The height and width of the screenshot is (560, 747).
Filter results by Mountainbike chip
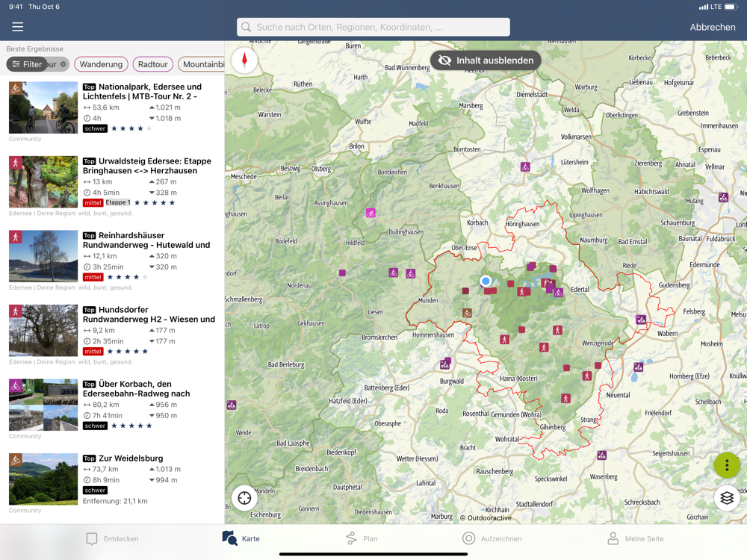[x=201, y=64]
